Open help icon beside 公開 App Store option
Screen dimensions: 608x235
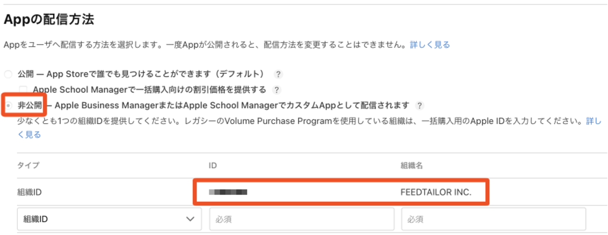click(278, 74)
